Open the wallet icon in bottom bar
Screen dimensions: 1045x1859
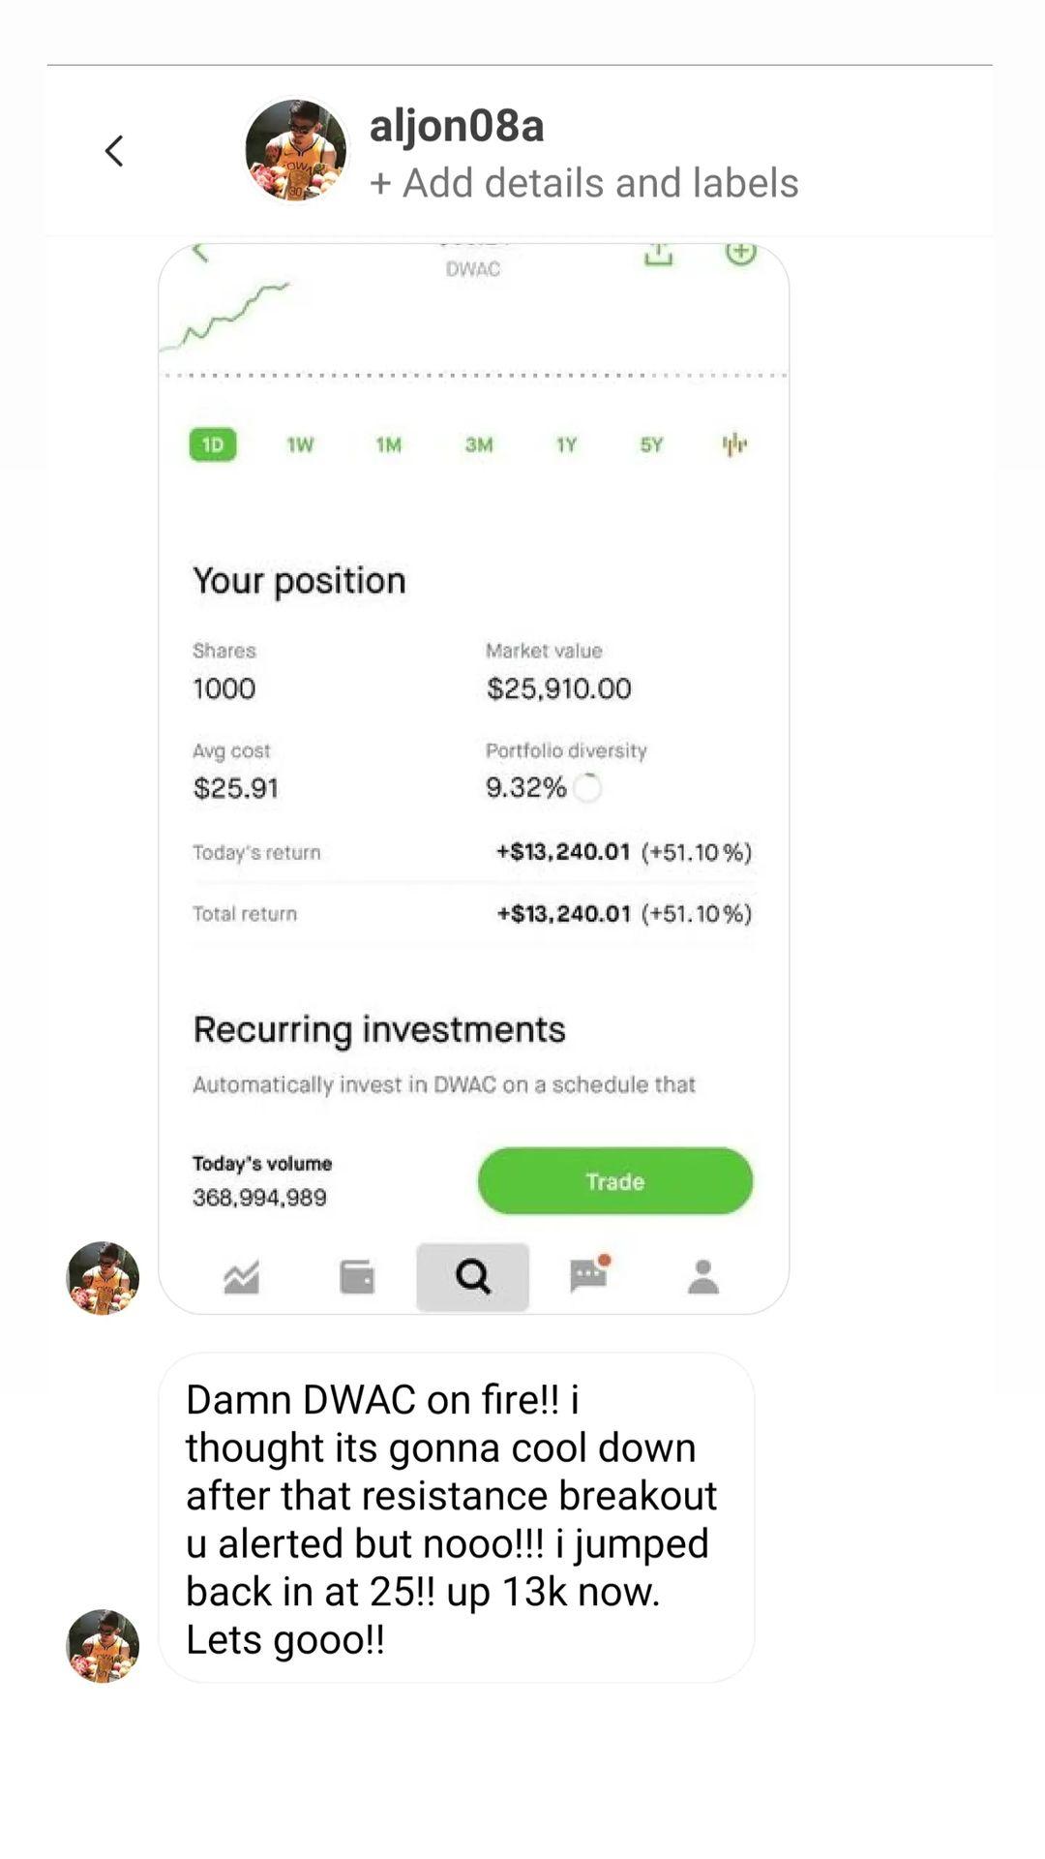click(357, 1277)
